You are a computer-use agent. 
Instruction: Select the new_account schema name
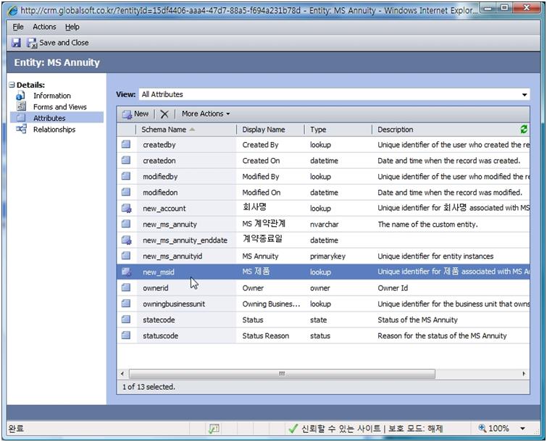(164, 209)
